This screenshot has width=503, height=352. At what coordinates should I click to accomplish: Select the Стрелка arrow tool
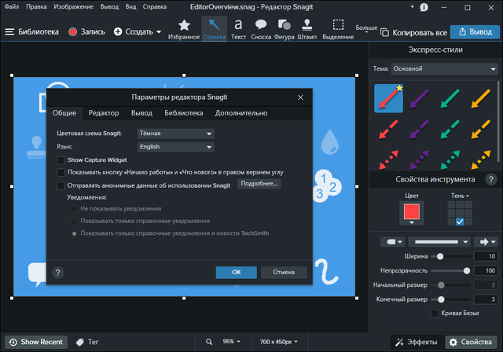(x=215, y=29)
